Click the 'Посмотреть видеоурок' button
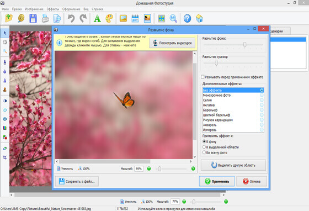 [x=172, y=43]
